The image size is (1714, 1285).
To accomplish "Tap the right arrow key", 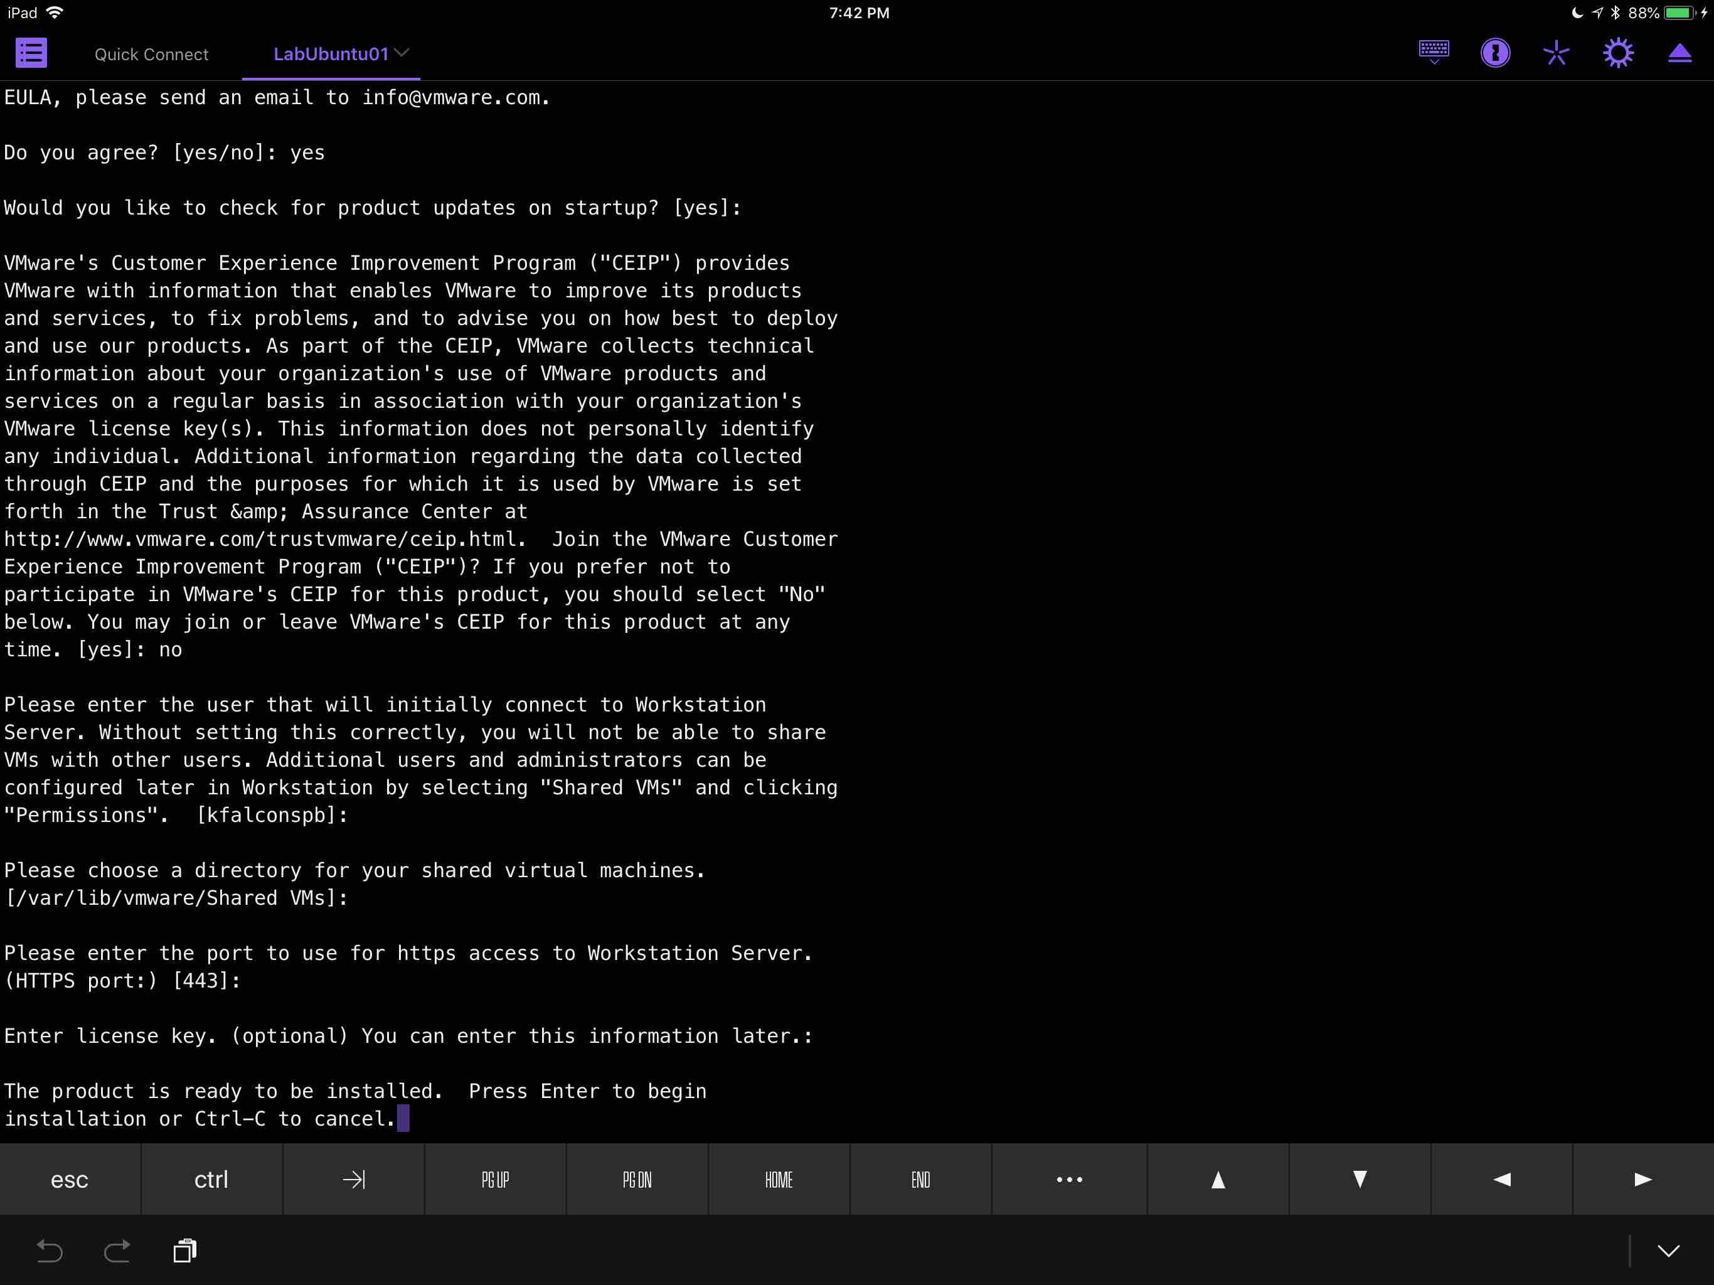I will point(1644,1179).
